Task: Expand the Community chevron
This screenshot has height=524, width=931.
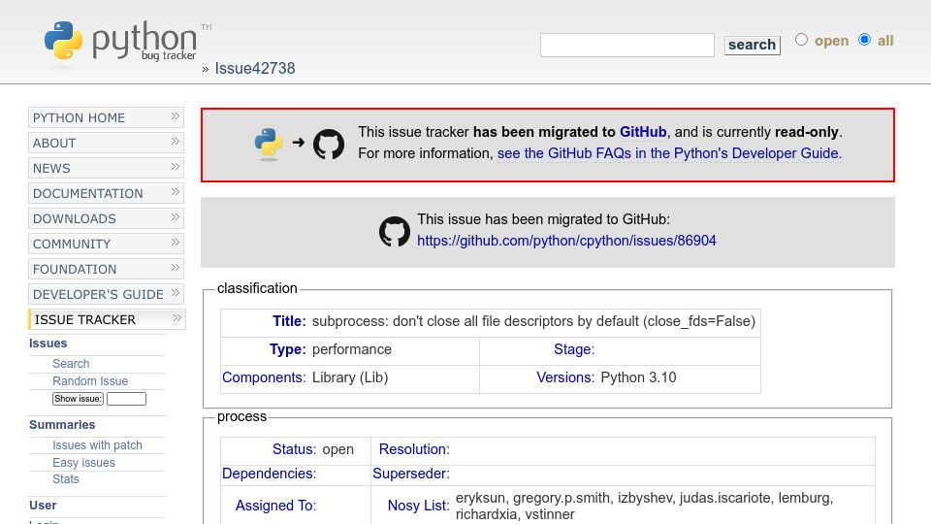Action: [176, 243]
